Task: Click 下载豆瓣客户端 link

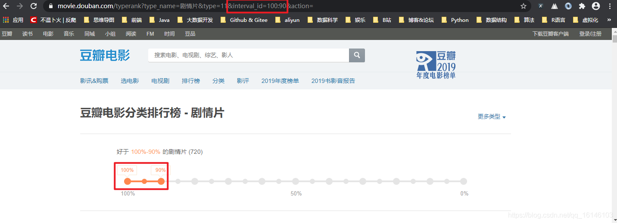Action: point(551,34)
